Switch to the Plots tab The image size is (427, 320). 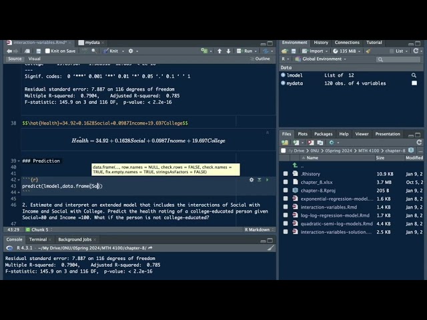302,134
